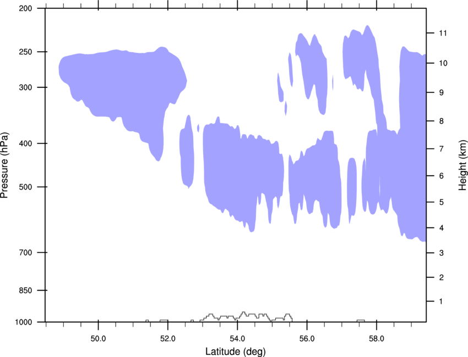The image size is (468, 357).
Task: Click the Pressure (hPa) axis title
Action: click(4, 165)
